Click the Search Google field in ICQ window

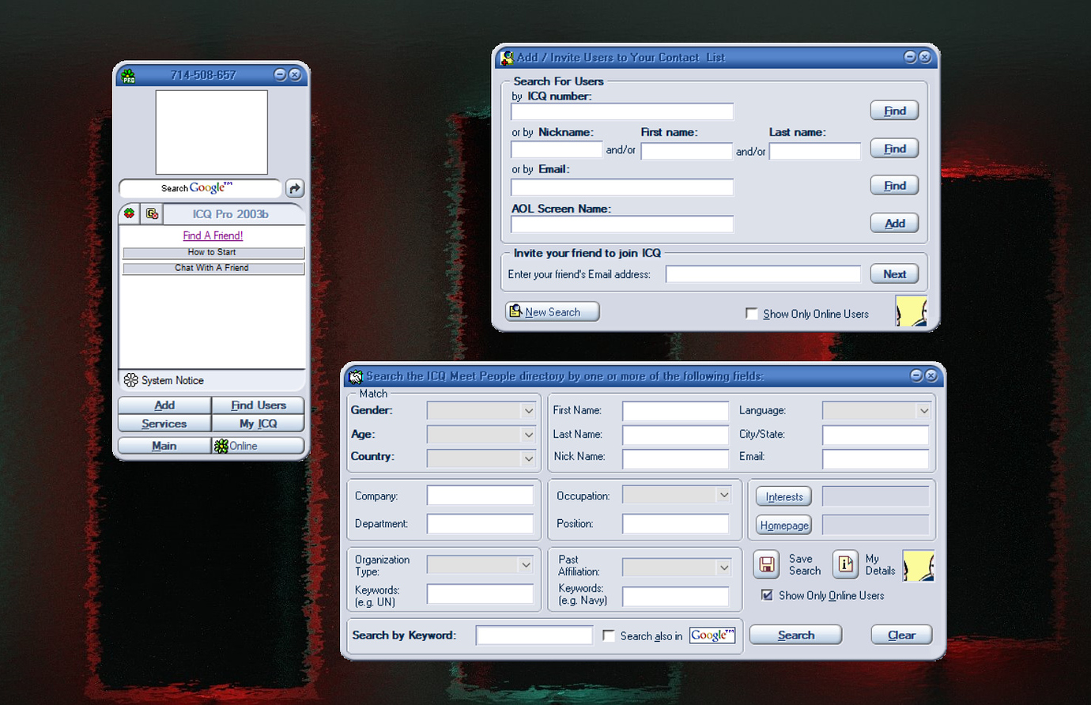200,188
